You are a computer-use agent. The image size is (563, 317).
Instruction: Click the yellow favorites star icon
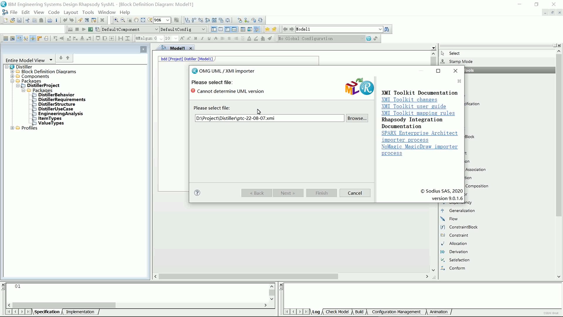point(267,29)
